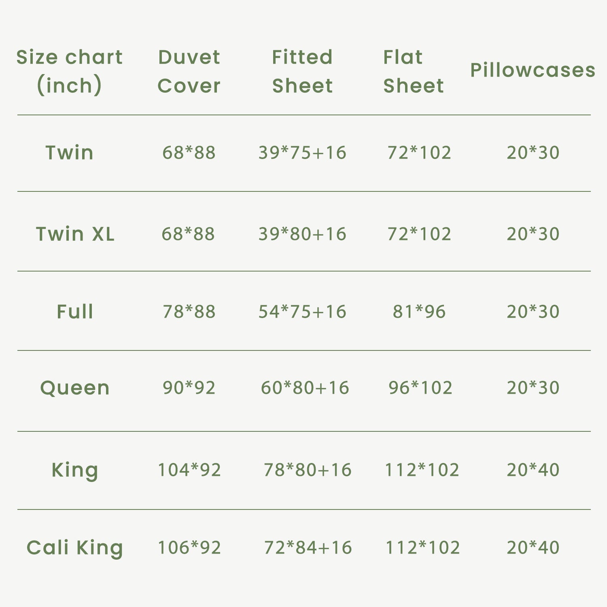The height and width of the screenshot is (607, 607).
Task: Select the Cali King fitted sheet 72*84+16
Action: click(x=308, y=548)
